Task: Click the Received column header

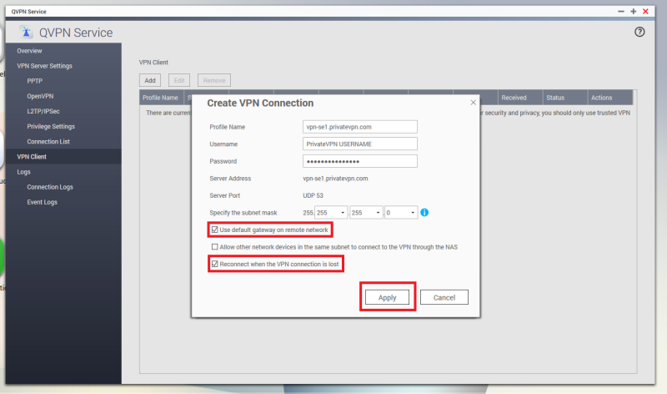Action: coord(519,98)
